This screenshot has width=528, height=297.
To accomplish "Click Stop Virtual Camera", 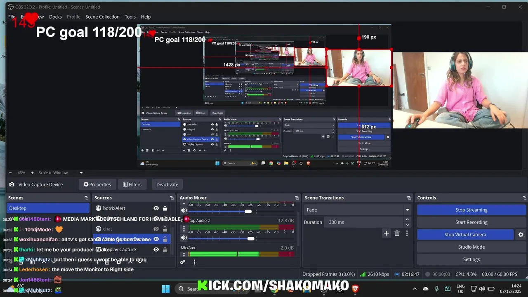I will pos(465,235).
